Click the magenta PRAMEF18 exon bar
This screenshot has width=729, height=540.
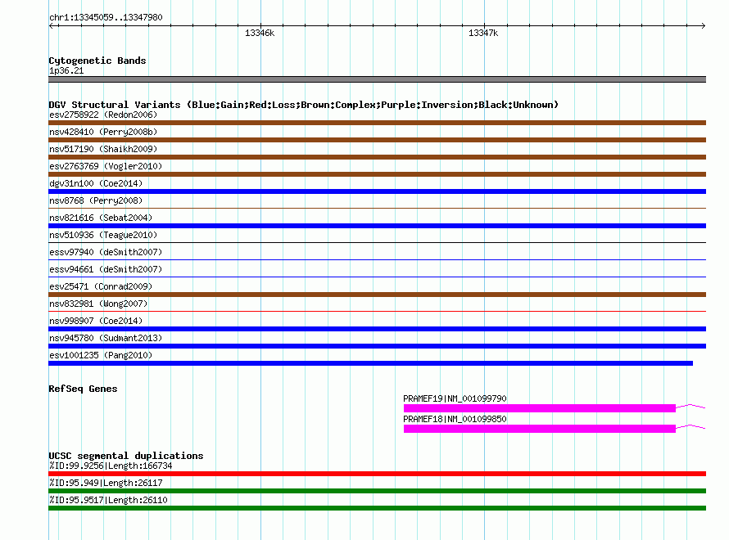tap(539, 429)
